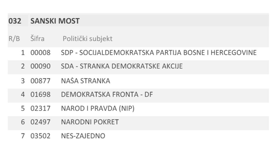280x154 pixels.
Task: Click the Politički subjekt column header
Action: pos(87,39)
